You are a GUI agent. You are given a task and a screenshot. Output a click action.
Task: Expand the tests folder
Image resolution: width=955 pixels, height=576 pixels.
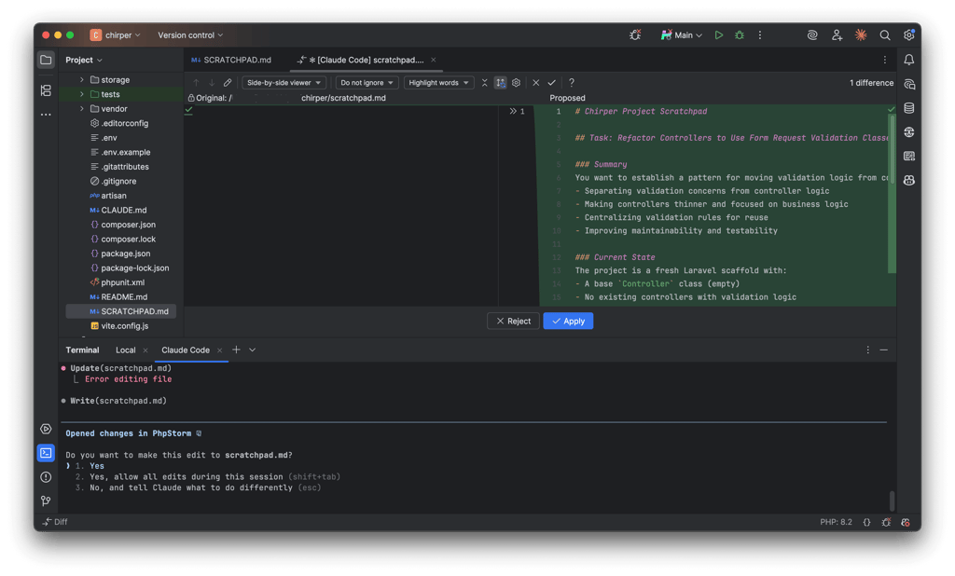(x=82, y=94)
